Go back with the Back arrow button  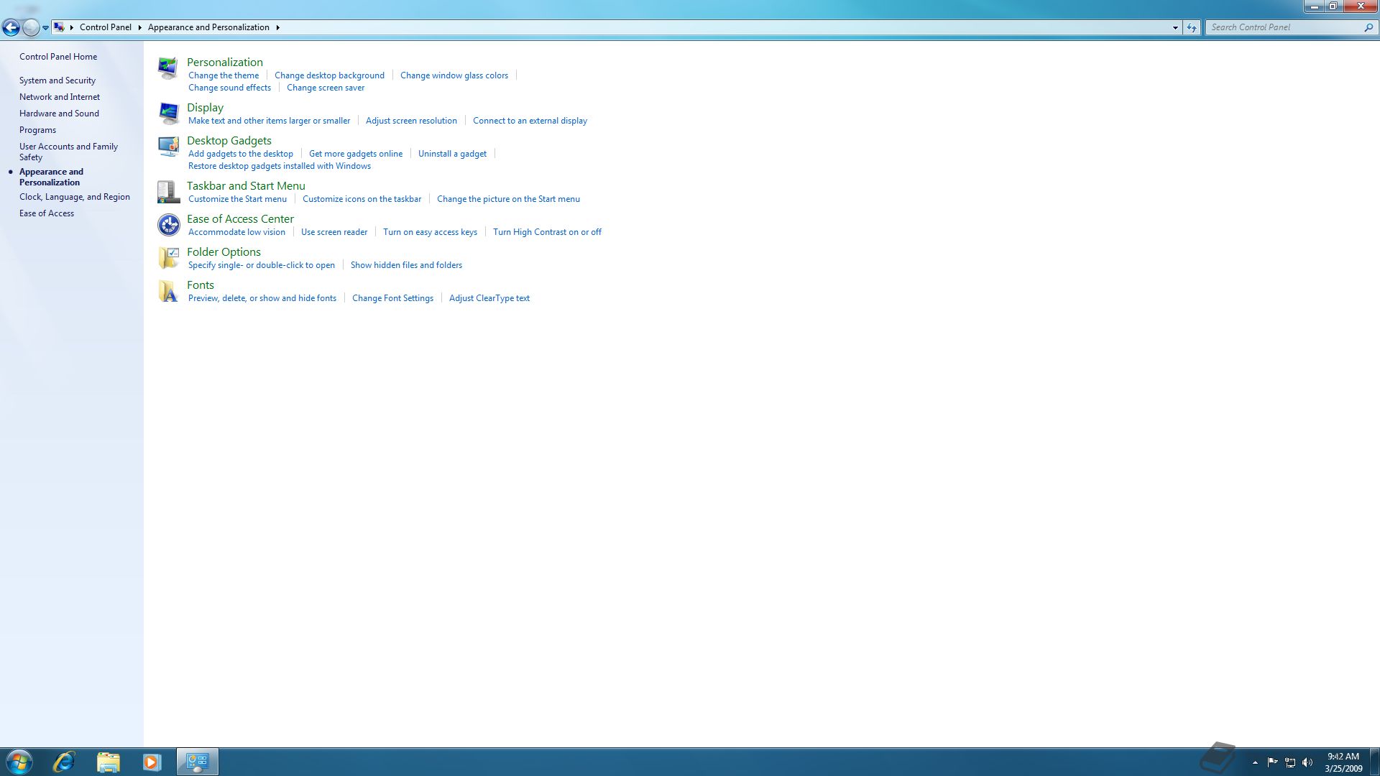[11, 27]
